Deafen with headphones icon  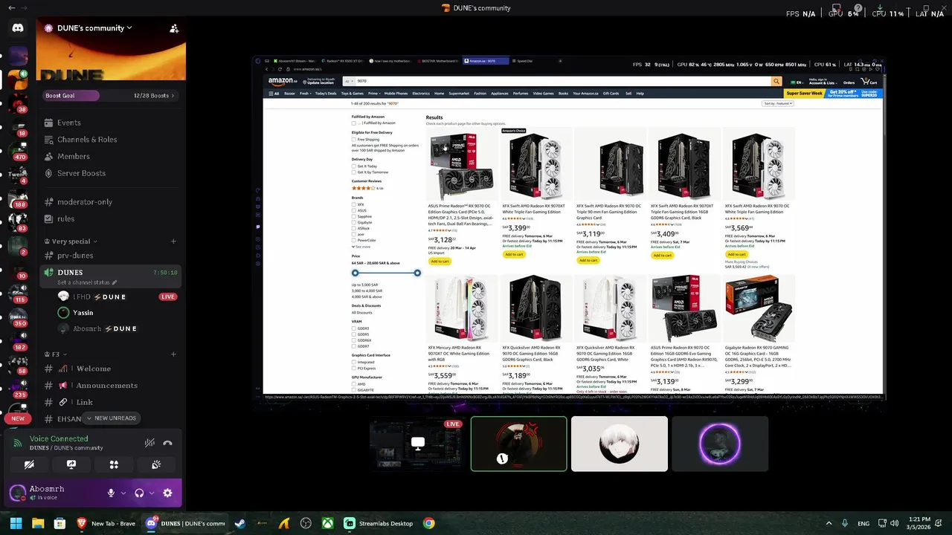coord(139,493)
